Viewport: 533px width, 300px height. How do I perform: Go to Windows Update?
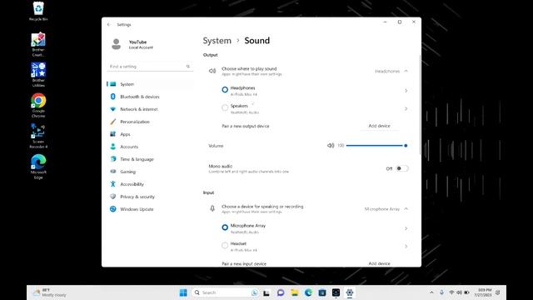click(150, 209)
